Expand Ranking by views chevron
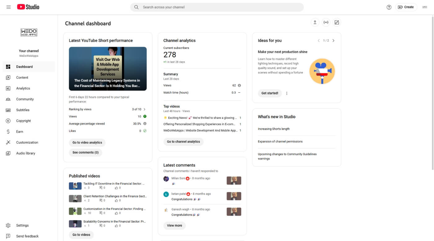This screenshot has width=434, height=241. (144, 109)
